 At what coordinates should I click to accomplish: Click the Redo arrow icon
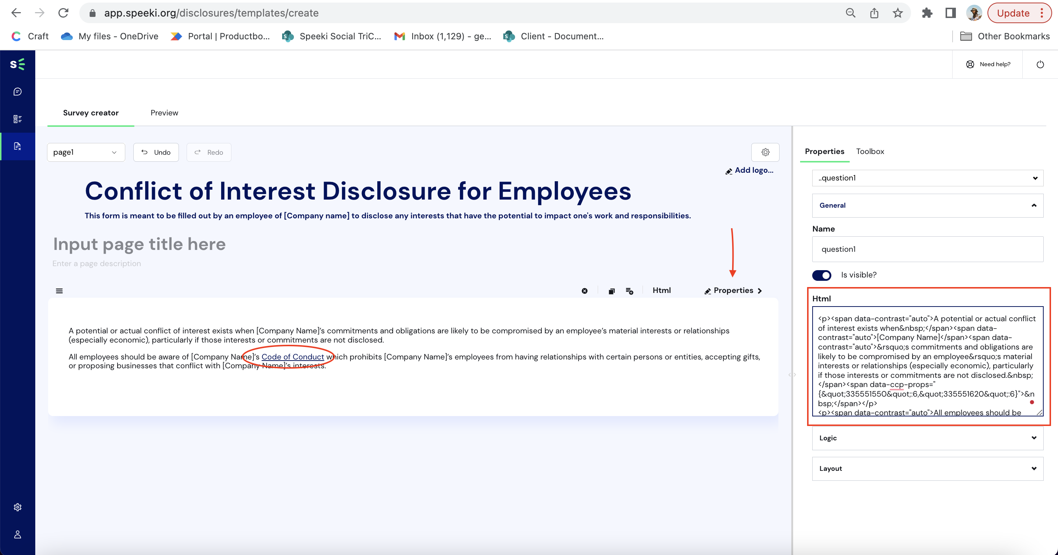197,152
